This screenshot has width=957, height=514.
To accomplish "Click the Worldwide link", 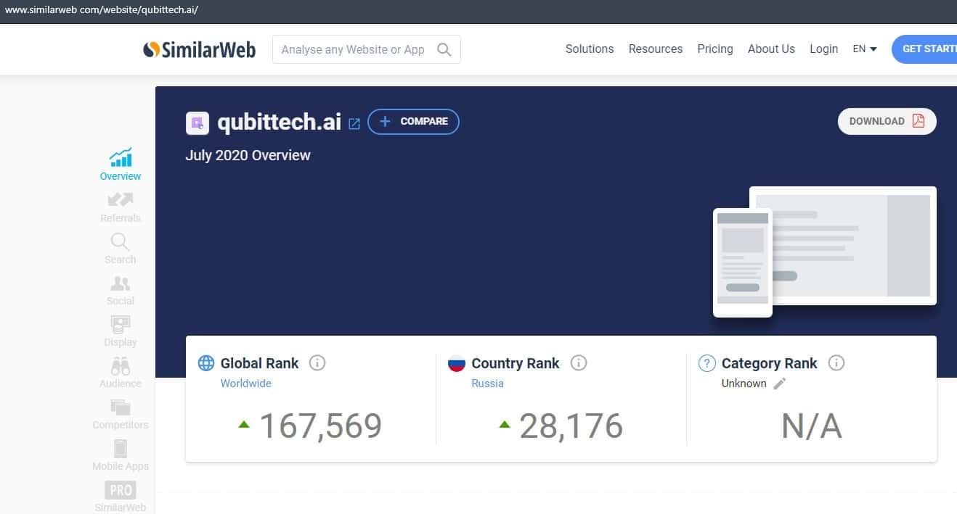I will click(245, 384).
